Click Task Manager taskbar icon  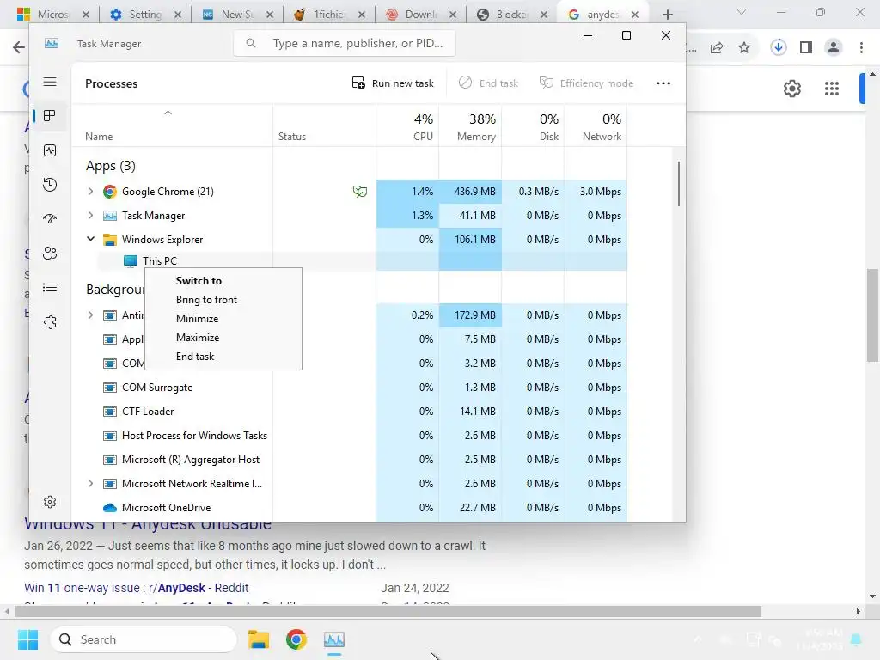(x=334, y=639)
